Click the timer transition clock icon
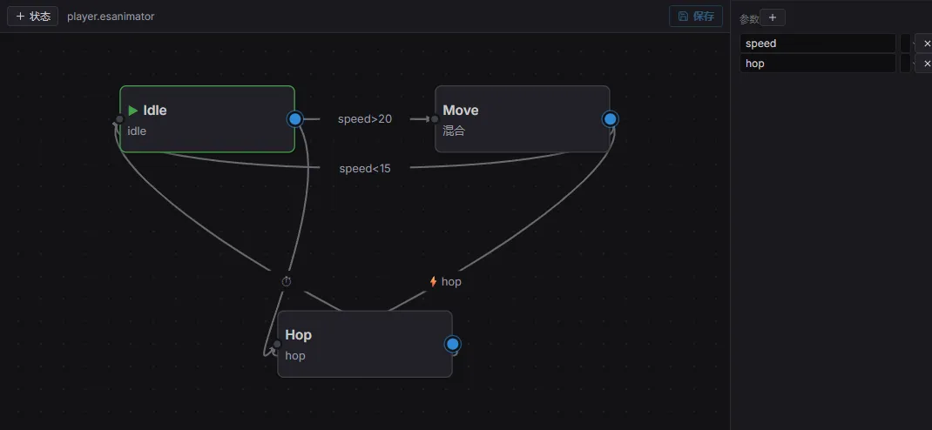 pyautogui.click(x=287, y=281)
